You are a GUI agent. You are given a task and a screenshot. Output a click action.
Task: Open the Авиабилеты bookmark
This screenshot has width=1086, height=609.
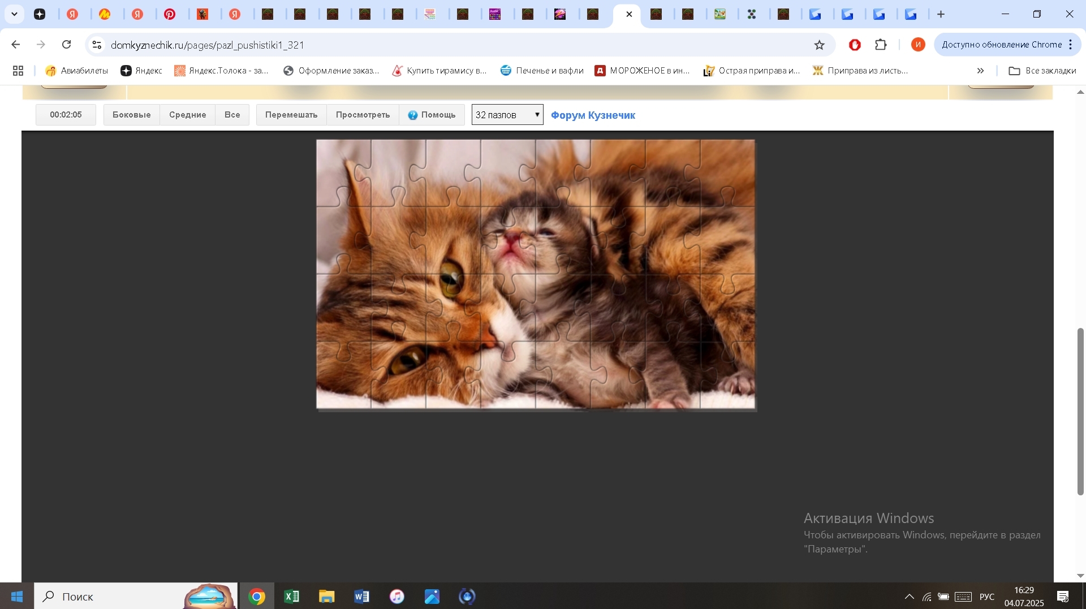(76, 71)
